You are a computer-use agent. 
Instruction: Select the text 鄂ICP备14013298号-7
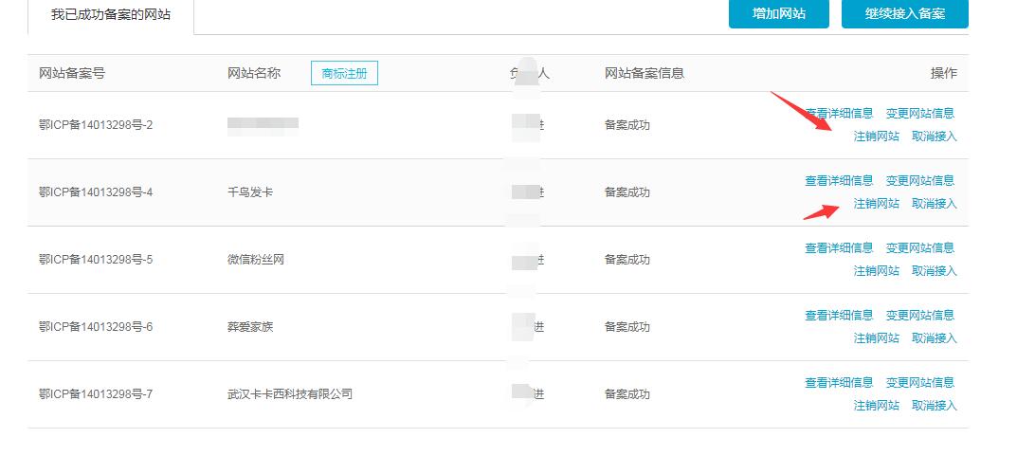pyautogui.click(x=96, y=395)
